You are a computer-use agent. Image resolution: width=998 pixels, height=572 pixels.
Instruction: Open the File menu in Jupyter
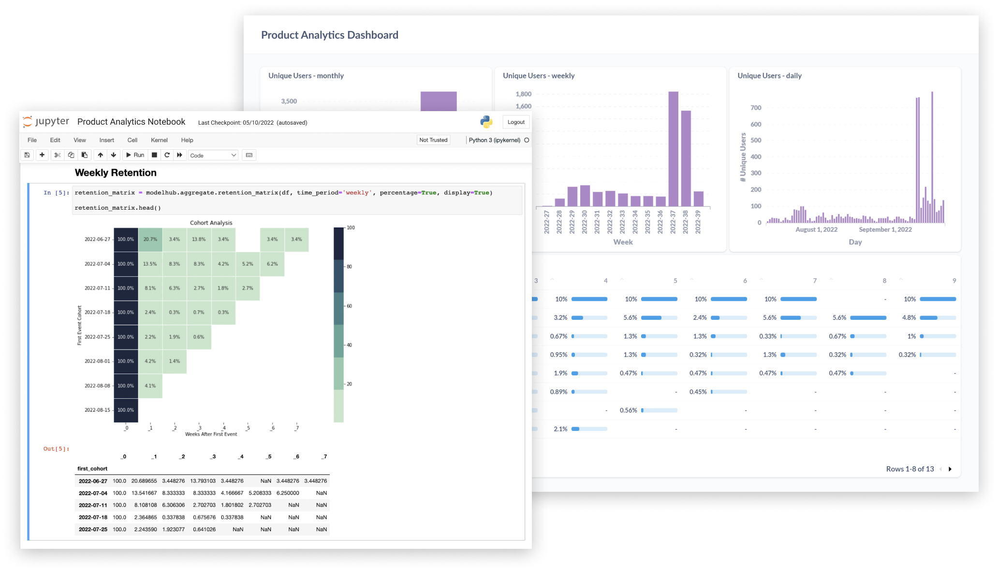point(32,140)
